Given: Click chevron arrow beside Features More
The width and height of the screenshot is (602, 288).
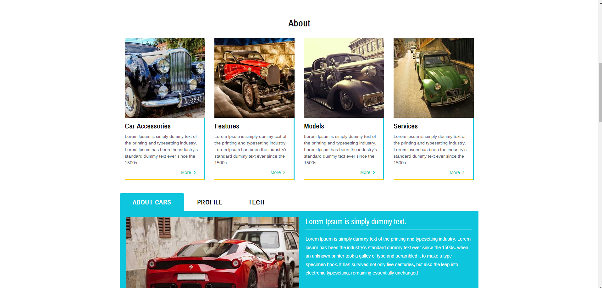Looking at the screenshot, I should [284, 172].
